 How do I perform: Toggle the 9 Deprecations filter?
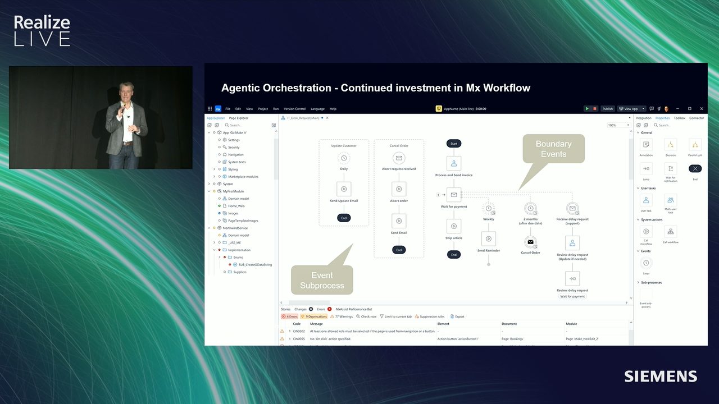(314, 316)
